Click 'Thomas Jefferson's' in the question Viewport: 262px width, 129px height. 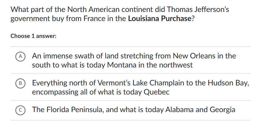[198, 10]
